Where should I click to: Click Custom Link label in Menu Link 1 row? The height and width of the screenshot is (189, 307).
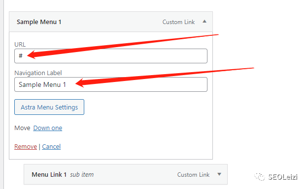pos(194,175)
